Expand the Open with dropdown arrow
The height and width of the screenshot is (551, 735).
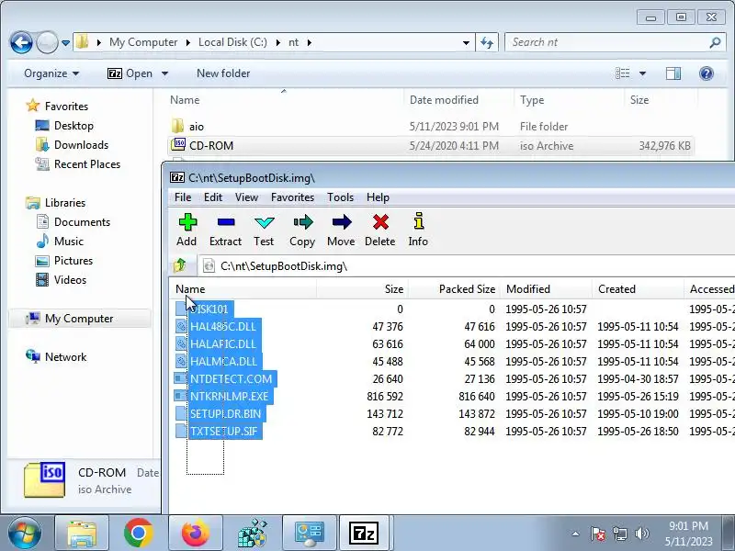tap(164, 73)
